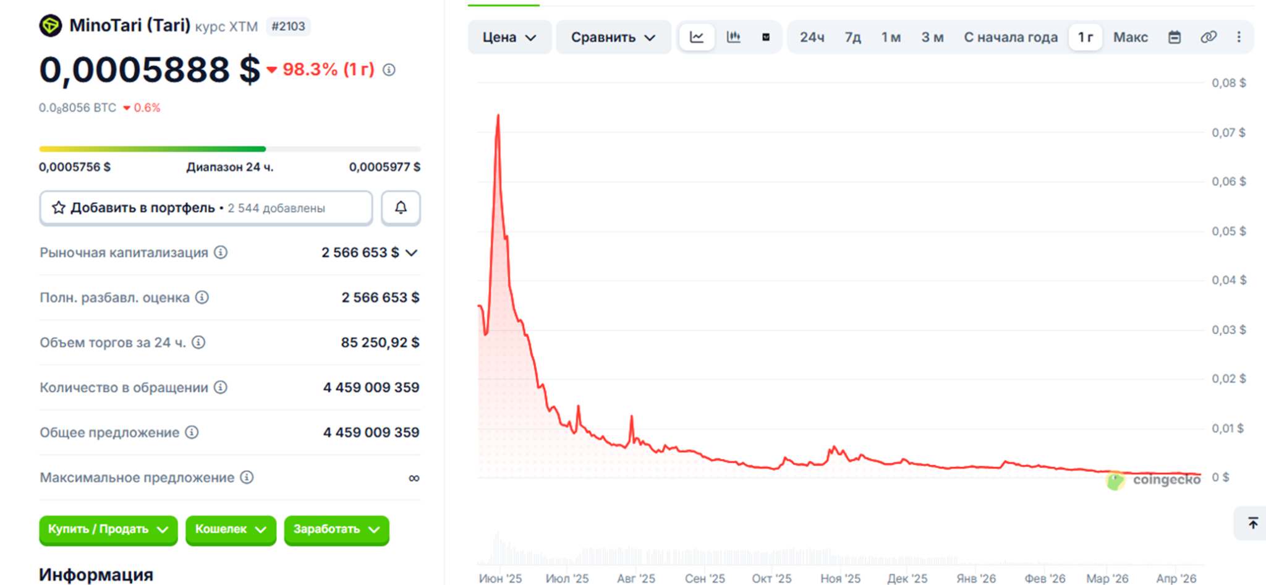Open the Цена dropdown
Viewport: 1266px width, 585px height.
509,37
